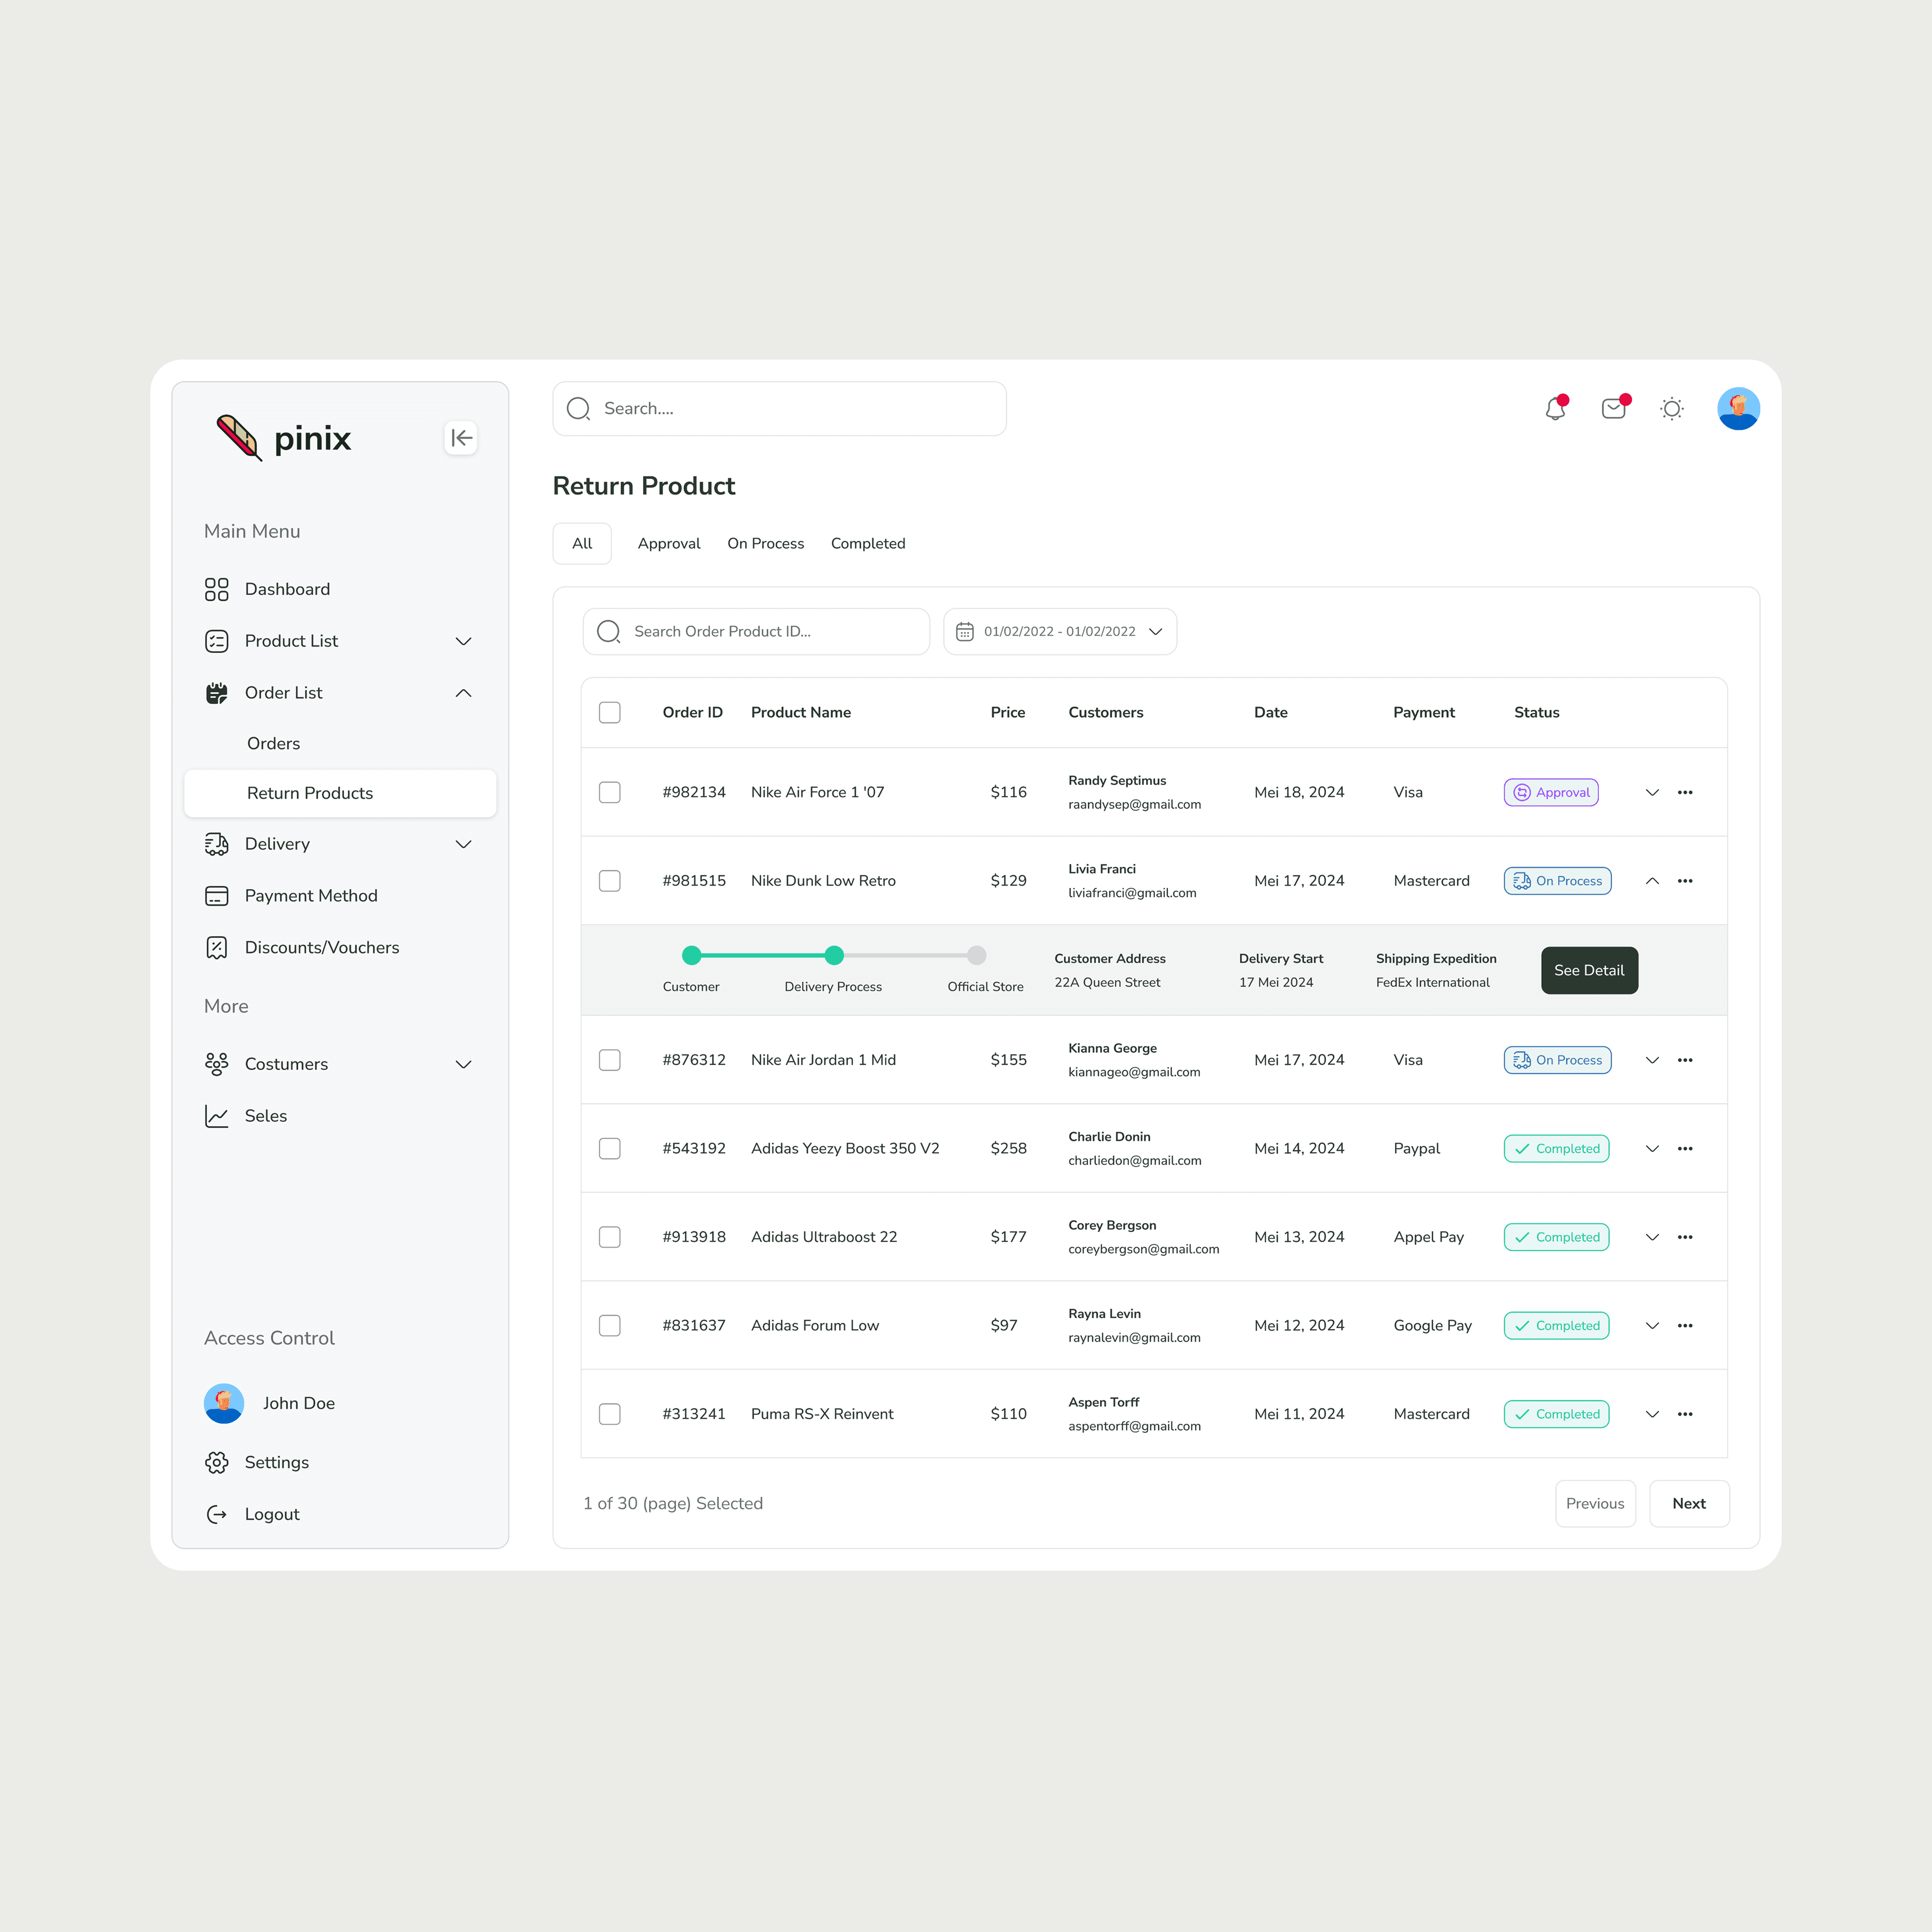Screen dimensions: 1932x1932
Task: Open more options for order #543192
Action: coord(1685,1149)
